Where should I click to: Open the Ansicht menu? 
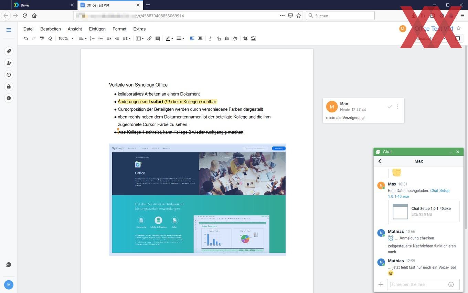75,29
